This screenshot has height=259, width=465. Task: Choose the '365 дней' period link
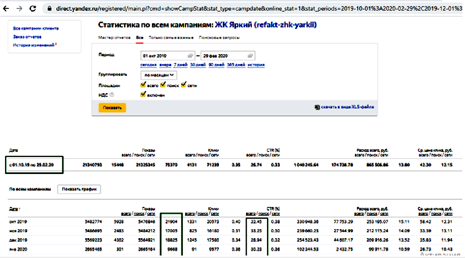(236, 65)
